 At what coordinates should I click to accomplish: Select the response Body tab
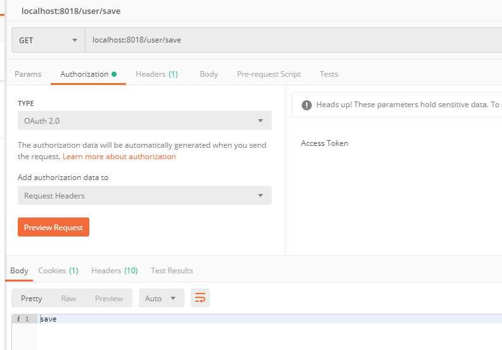(x=19, y=271)
